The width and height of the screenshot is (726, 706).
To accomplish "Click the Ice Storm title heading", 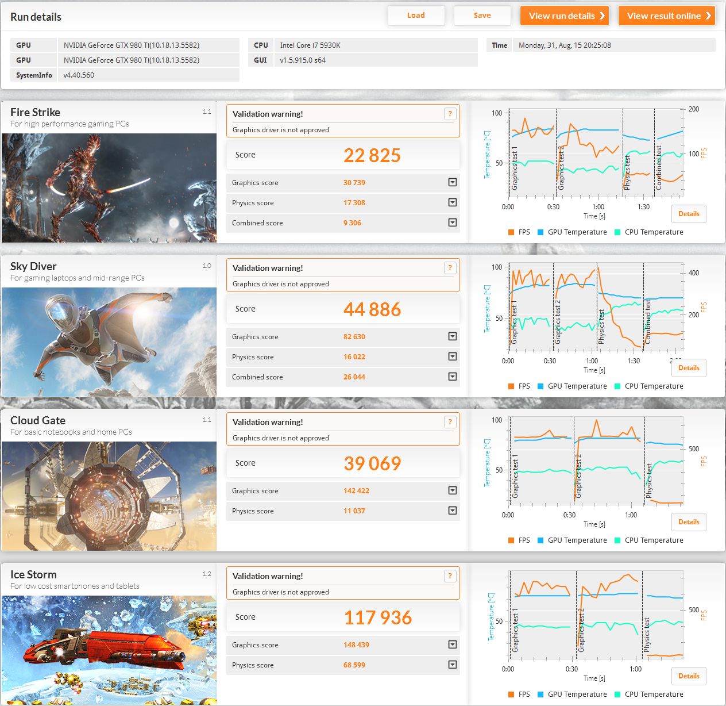I will point(33,574).
